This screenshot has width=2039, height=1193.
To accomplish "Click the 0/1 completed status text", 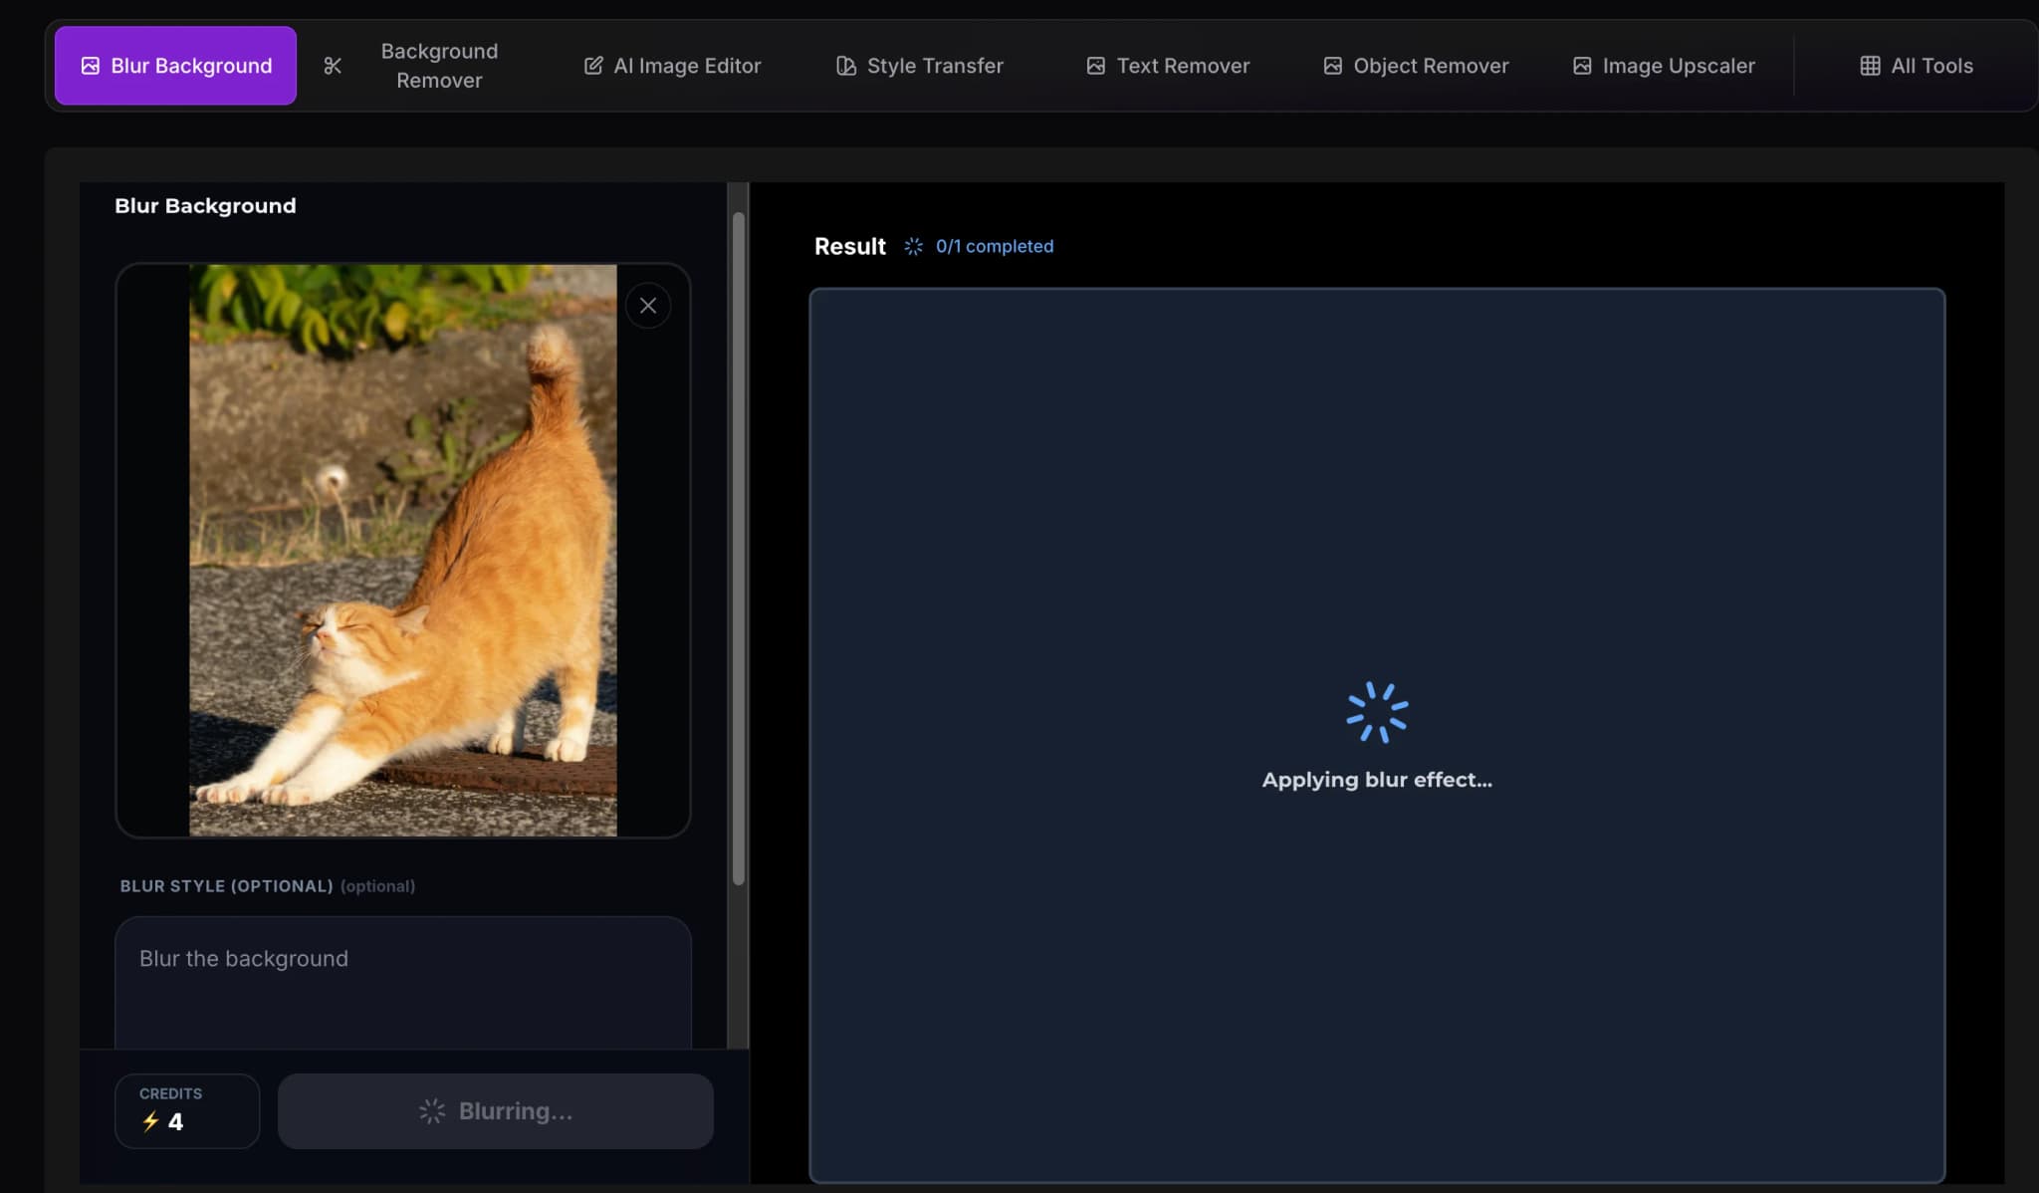I will point(994,246).
